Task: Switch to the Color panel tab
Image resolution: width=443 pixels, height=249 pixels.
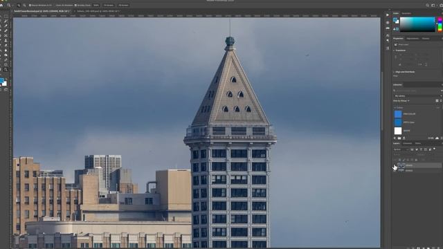Action: pyautogui.click(x=396, y=13)
